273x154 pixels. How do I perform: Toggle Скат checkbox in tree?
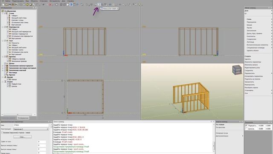[x=5, y=41]
